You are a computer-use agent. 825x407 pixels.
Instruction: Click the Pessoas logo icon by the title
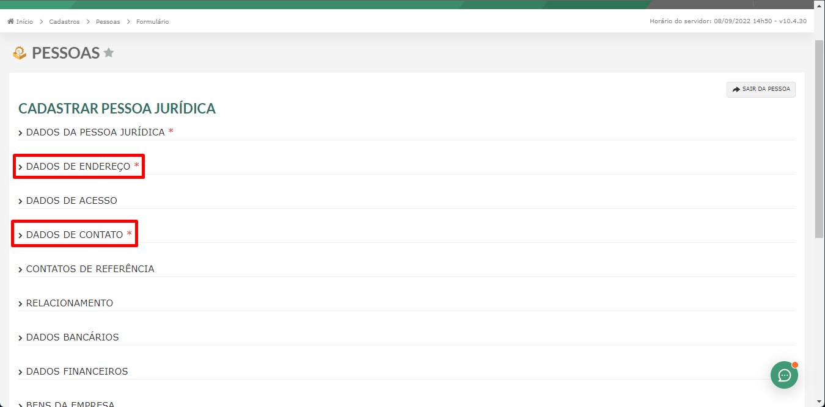click(x=20, y=53)
